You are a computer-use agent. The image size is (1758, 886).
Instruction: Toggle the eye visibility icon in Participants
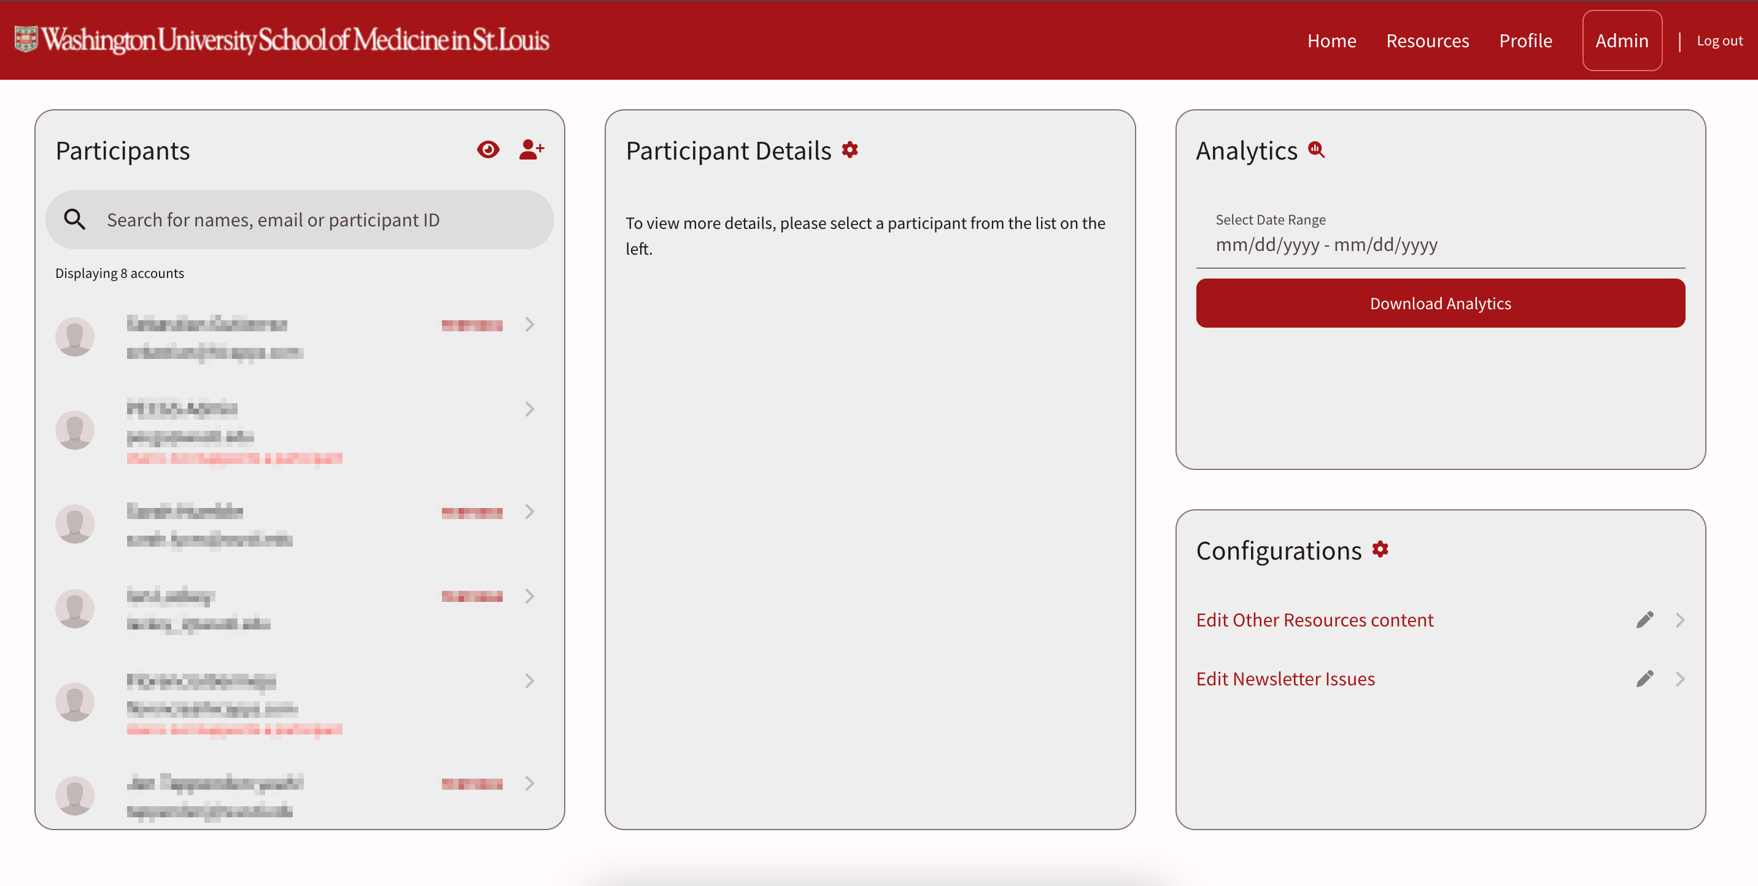[x=488, y=149]
